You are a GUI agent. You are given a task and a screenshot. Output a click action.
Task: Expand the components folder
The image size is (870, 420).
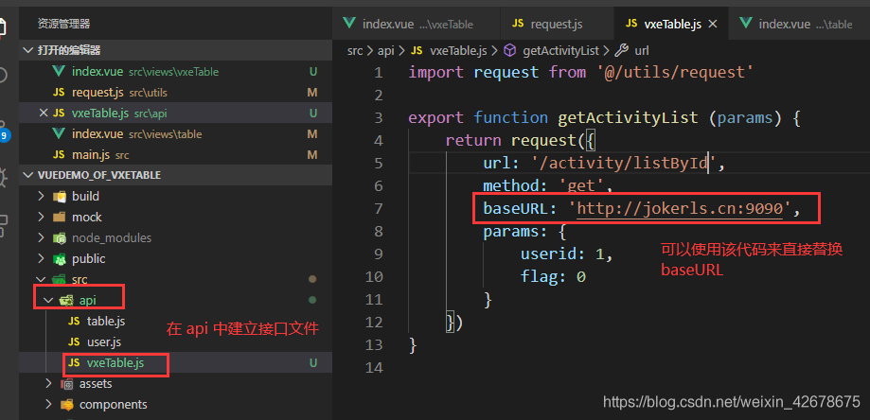(x=48, y=405)
